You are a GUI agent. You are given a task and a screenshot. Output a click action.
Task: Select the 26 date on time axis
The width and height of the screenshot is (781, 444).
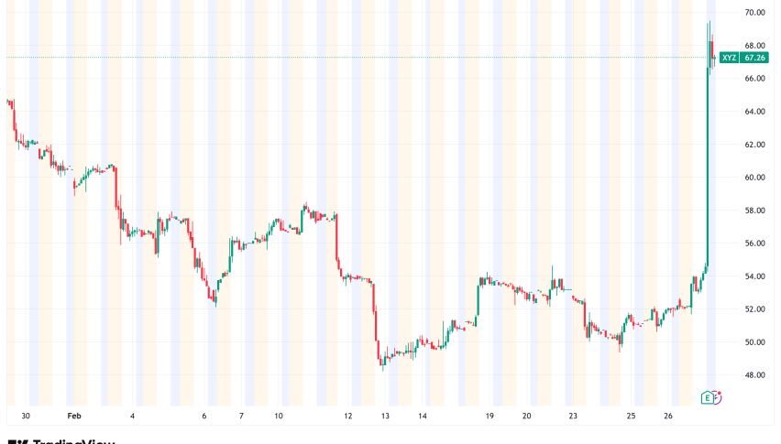668,416
